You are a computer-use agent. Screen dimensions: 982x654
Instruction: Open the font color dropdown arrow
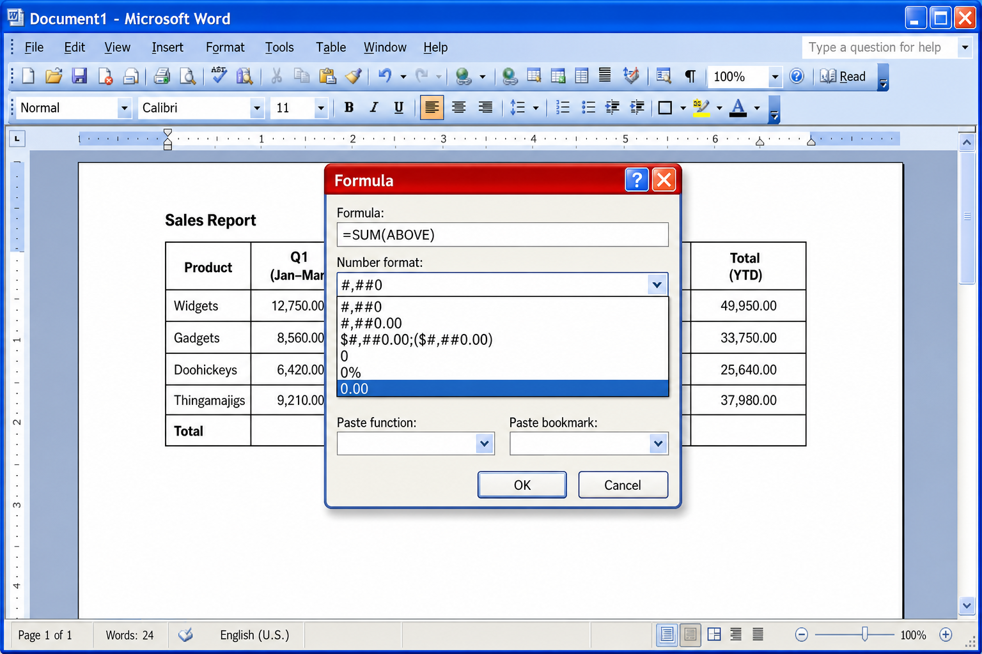click(757, 108)
